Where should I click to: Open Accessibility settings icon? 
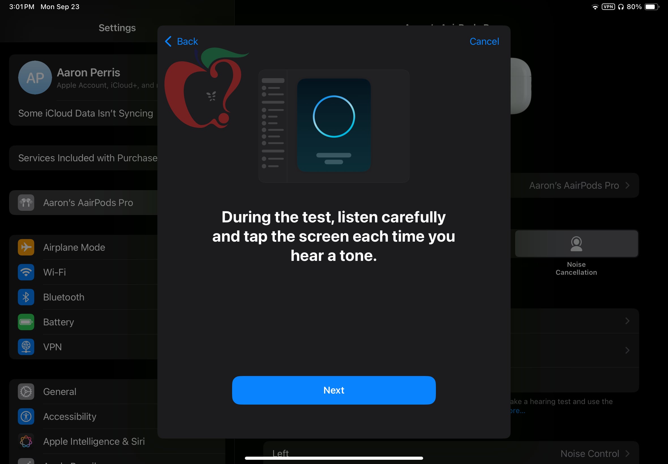(x=26, y=416)
